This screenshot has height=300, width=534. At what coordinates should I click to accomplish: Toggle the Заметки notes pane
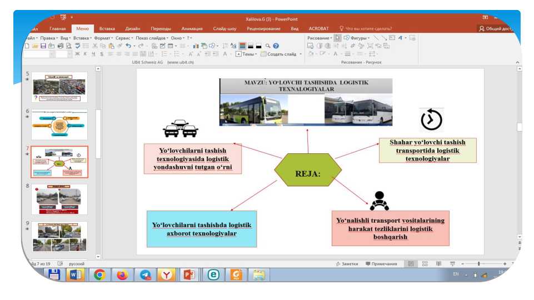347,264
